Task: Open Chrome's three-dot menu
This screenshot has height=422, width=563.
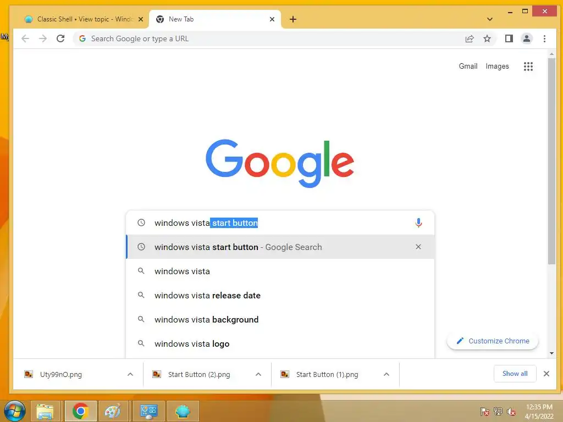Action: click(544, 38)
